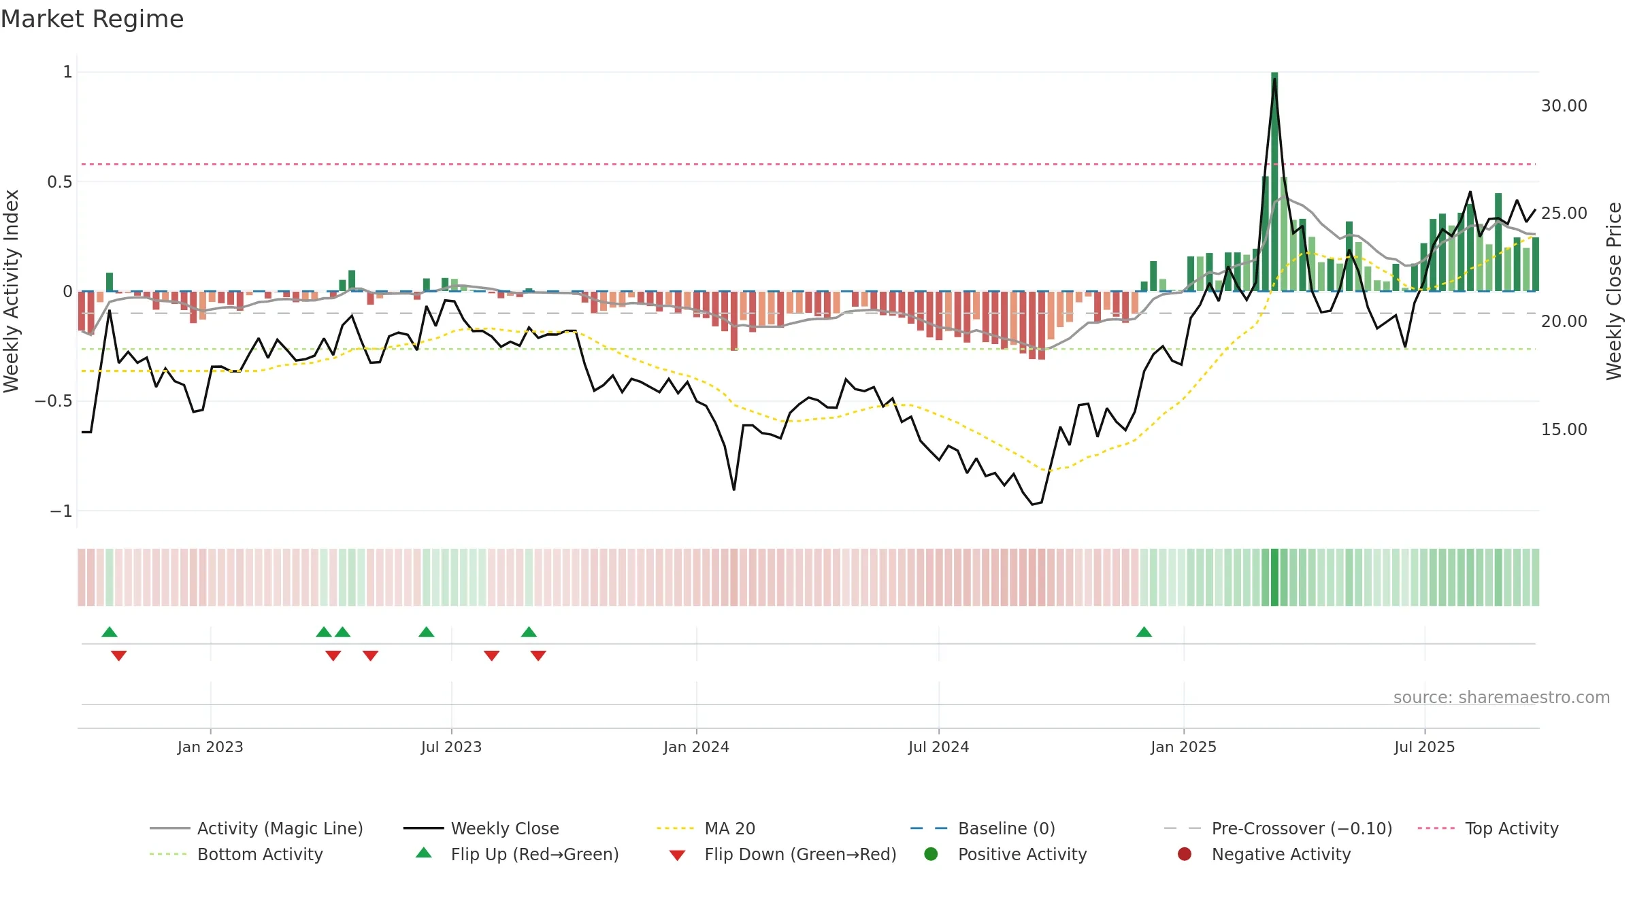Toggle the MA 20 legend entry
Screen dimensions: 1633x918
pos(706,828)
